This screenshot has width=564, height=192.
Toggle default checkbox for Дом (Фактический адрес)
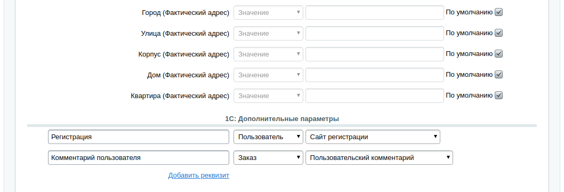pyautogui.click(x=498, y=75)
